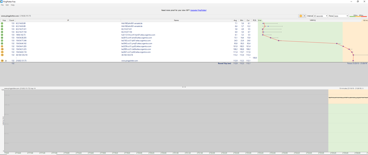Open the Help menu
368x155 pixels.
point(13,5)
